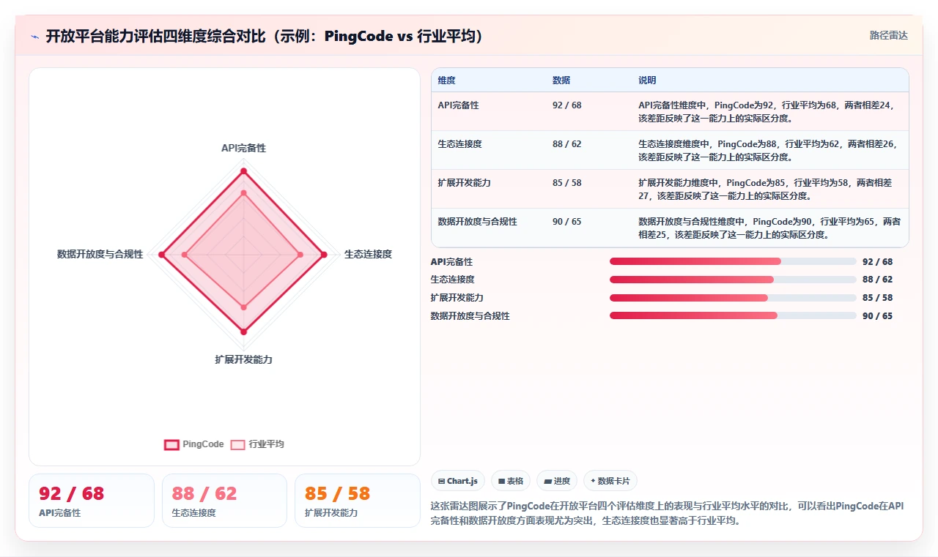Open the 92 / 68 API完备性 data card

click(92, 501)
